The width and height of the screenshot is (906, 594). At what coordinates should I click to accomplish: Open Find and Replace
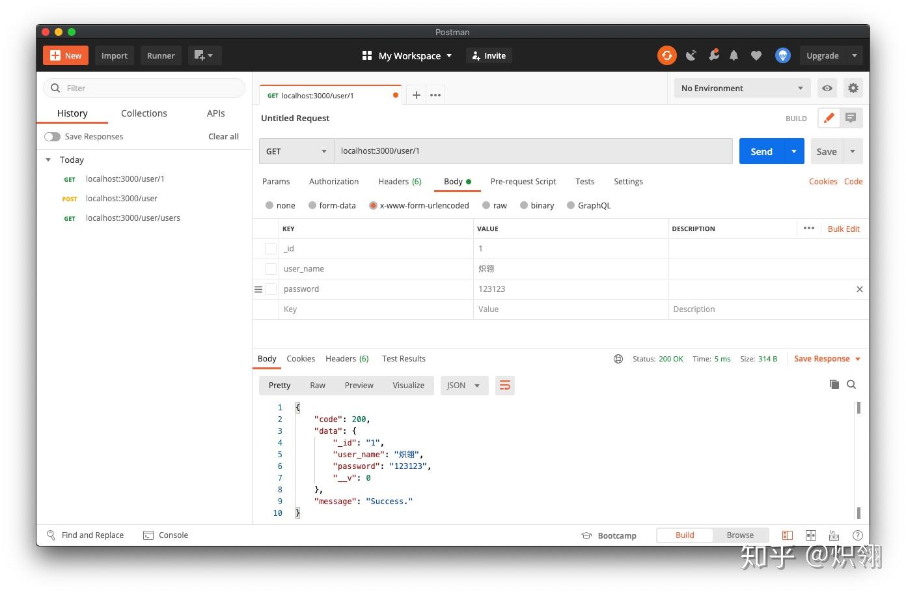[x=85, y=535]
